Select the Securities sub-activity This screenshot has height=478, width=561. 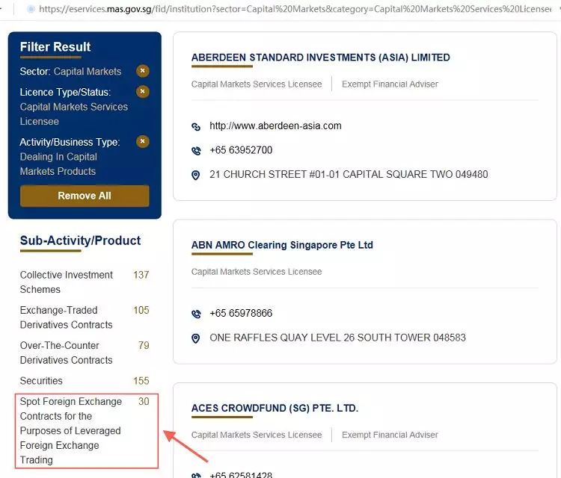41,381
